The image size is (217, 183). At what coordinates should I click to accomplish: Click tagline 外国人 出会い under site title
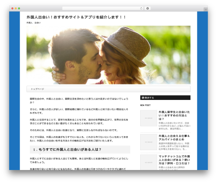33,23
